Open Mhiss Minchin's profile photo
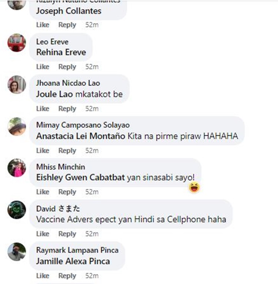 (17, 168)
